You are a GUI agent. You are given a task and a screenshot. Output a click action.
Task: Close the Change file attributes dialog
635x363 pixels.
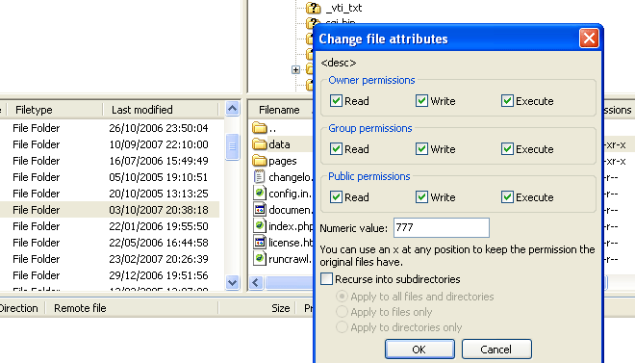coord(589,39)
